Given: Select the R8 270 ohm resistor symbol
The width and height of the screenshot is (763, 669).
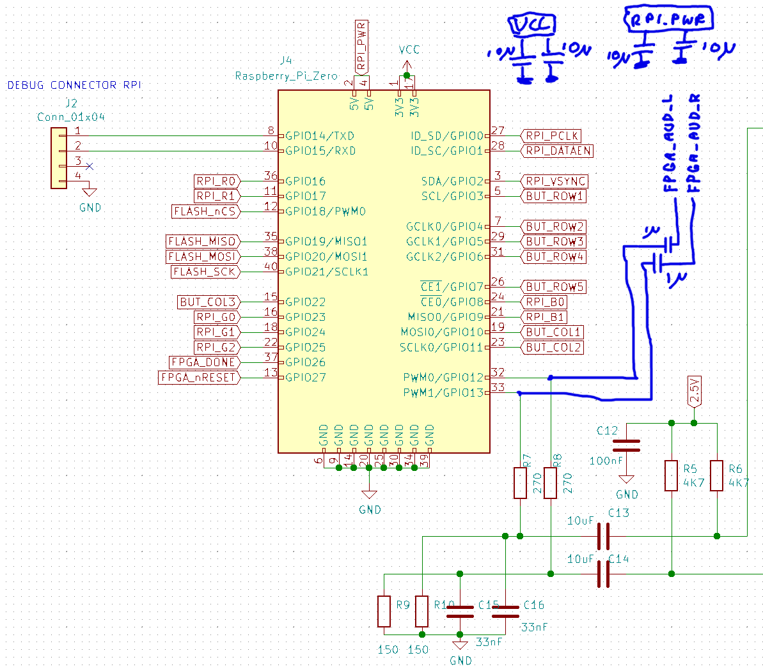Looking at the screenshot, I should coord(551,483).
